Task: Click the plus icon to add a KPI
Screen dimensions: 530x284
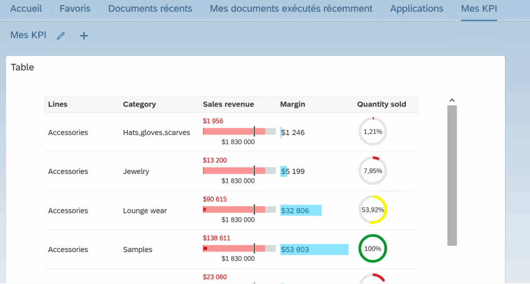Action: (84, 36)
